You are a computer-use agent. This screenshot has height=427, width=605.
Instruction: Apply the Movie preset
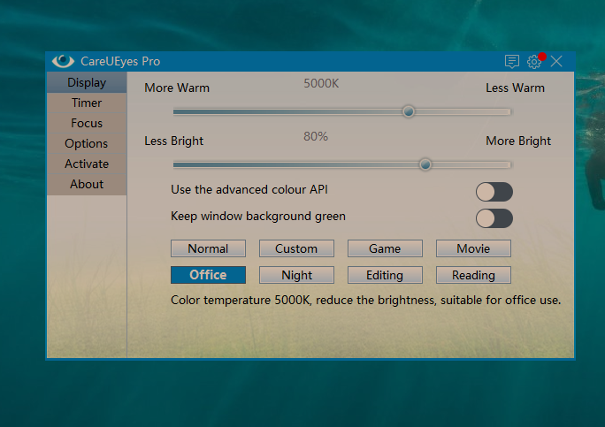point(473,248)
